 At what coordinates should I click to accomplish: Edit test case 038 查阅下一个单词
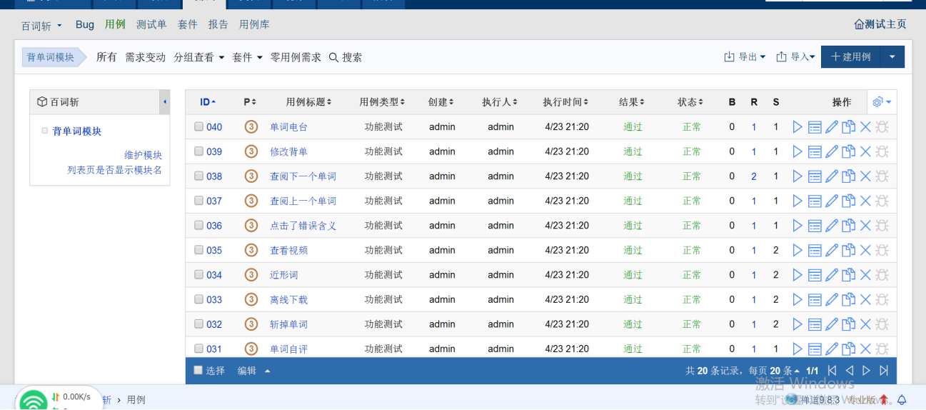832,176
